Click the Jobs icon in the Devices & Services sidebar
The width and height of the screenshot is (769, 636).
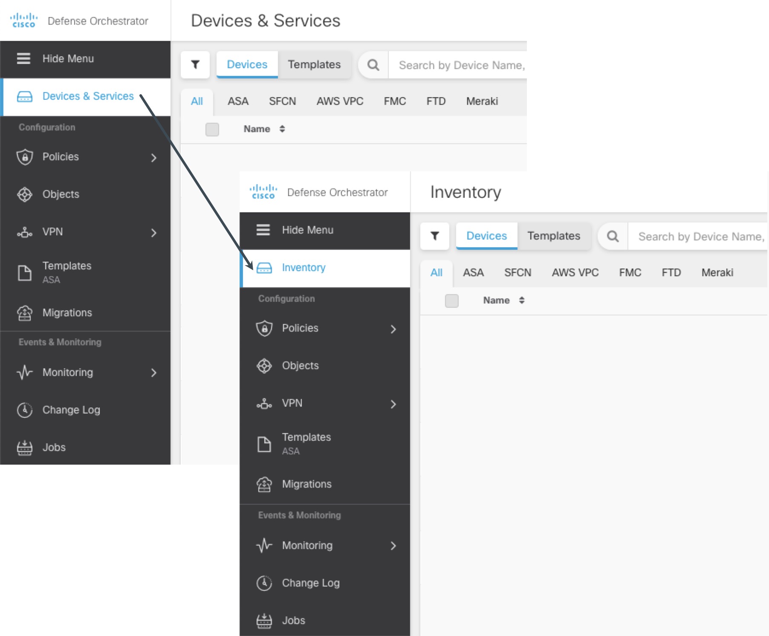click(x=24, y=448)
